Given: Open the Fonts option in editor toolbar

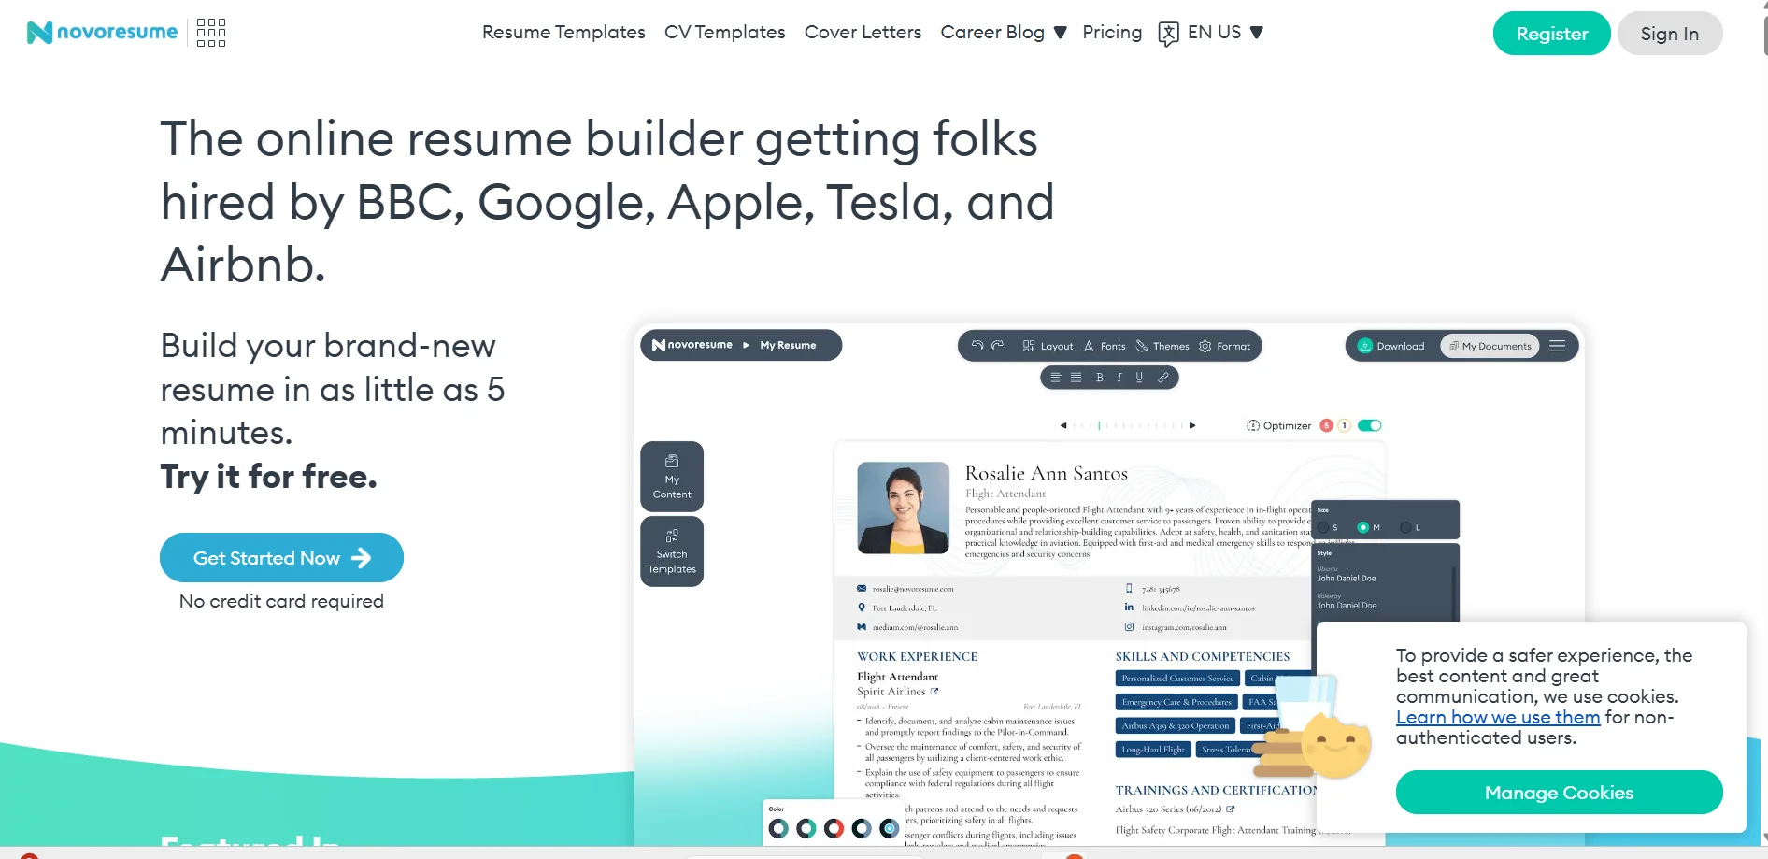Looking at the screenshot, I should (1105, 346).
